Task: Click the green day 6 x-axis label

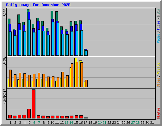Action: (34, 123)
